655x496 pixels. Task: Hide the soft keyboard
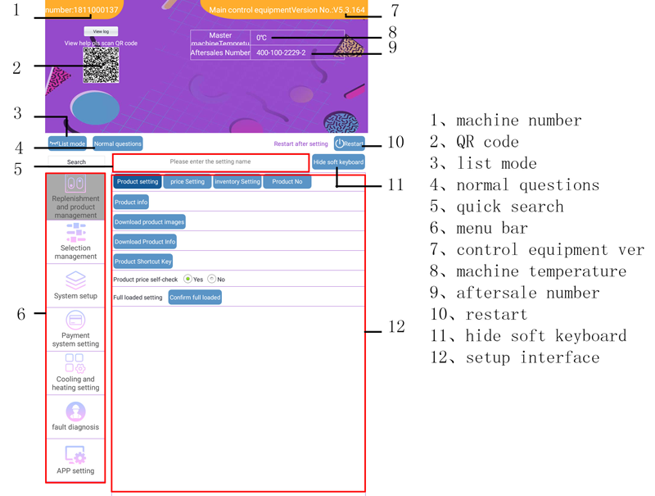(x=338, y=162)
